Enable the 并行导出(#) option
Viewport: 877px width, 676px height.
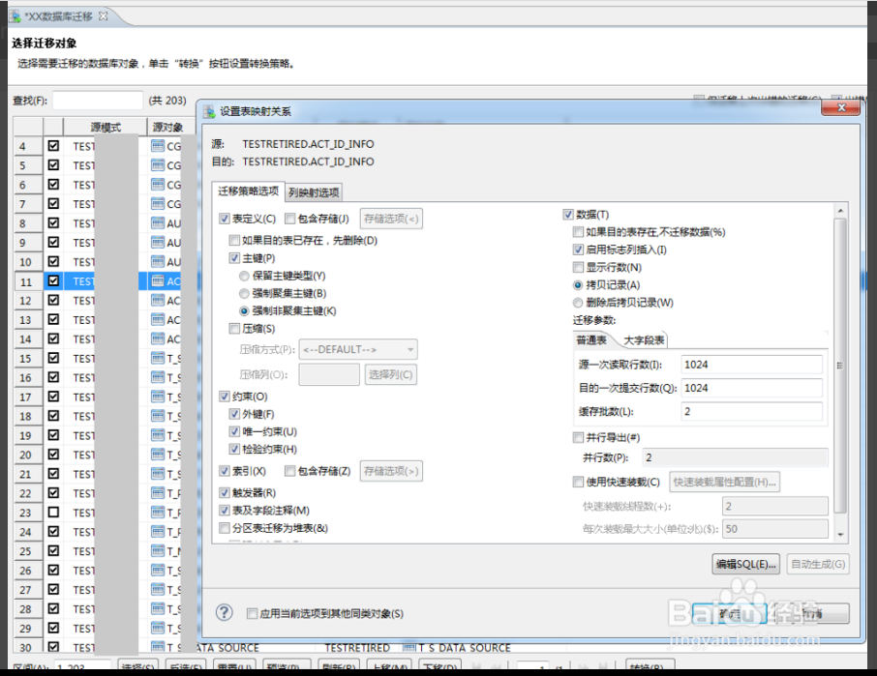tap(576, 436)
